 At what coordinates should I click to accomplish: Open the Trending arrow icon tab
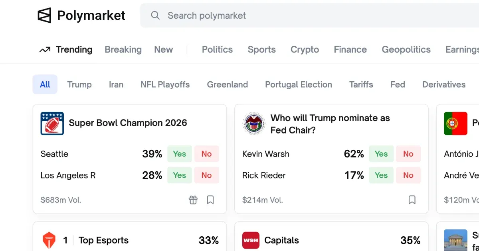[45, 50]
